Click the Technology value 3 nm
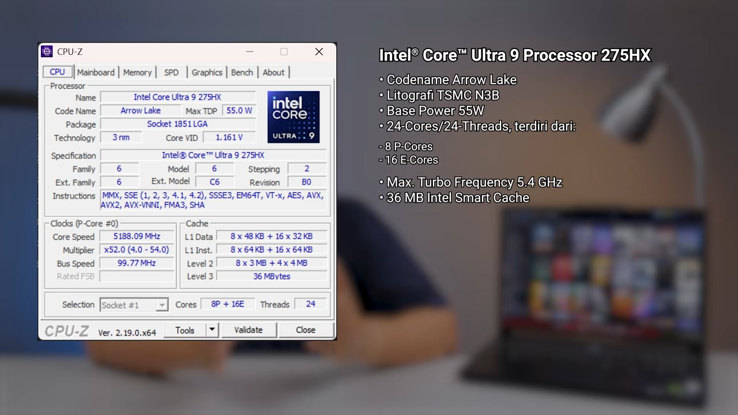 [121, 137]
